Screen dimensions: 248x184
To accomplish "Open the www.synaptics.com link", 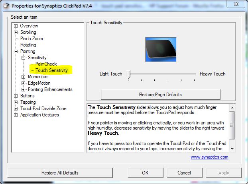I will tap(209, 157).
